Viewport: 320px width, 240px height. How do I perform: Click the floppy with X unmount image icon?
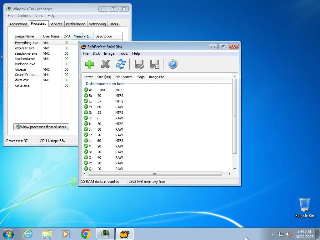(x=155, y=64)
